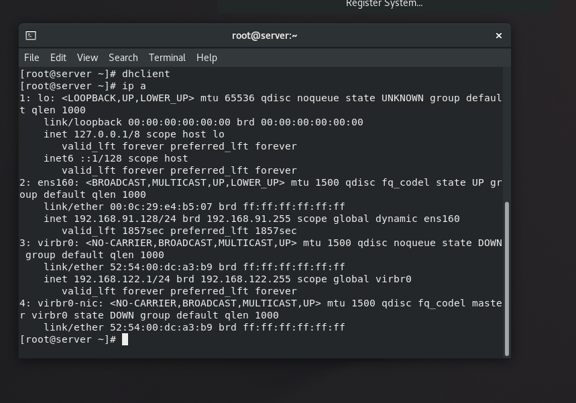Click the terminal icon in the title bar
Image resolution: width=576 pixels, height=403 pixels.
click(x=31, y=36)
